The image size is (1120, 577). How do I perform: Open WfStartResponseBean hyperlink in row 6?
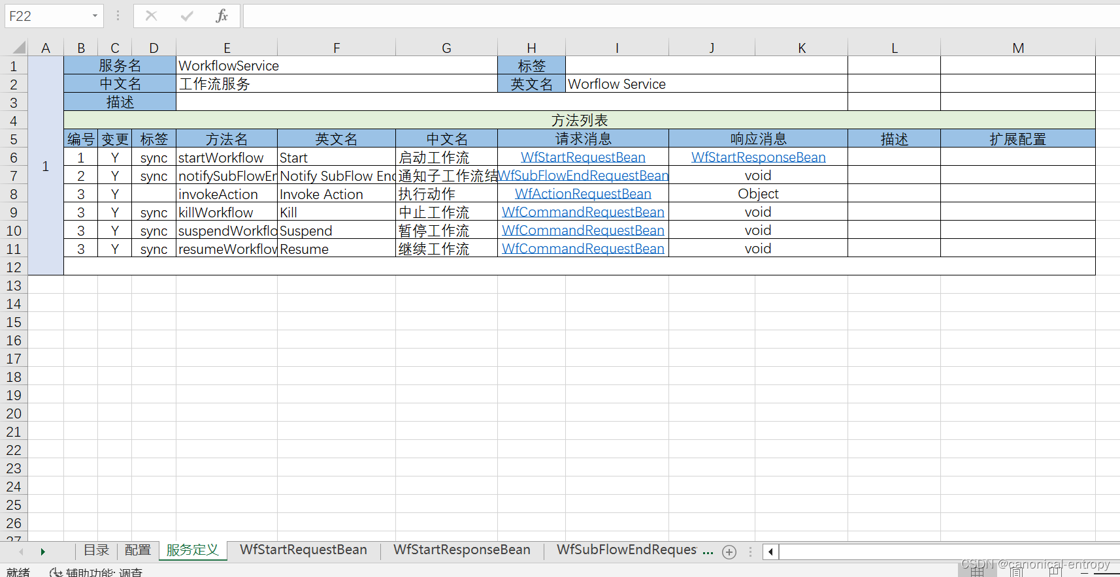click(x=758, y=157)
